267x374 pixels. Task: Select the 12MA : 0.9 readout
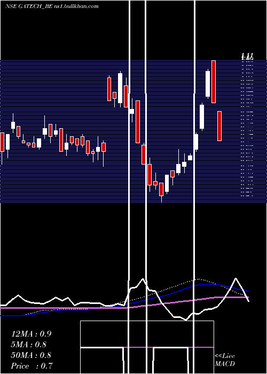[x=31, y=334]
